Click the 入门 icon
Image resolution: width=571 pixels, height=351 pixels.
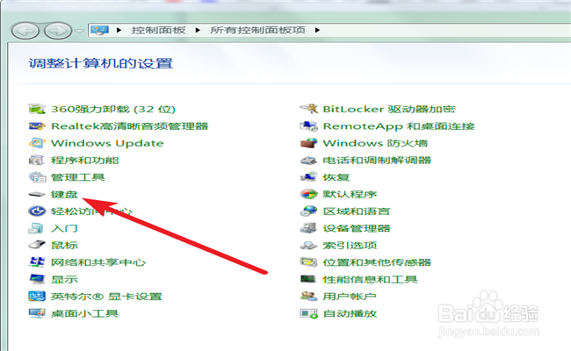pyautogui.click(x=37, y=228)
